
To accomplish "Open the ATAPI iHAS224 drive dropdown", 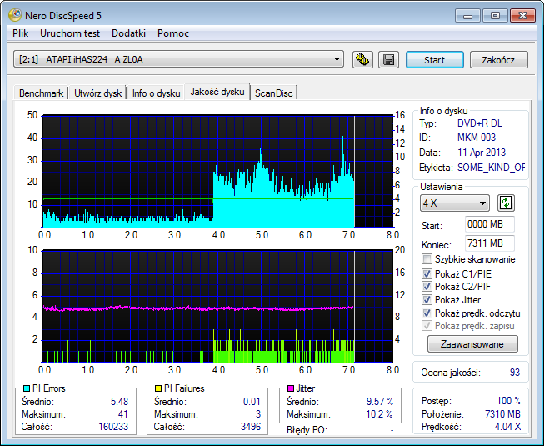I will point(178,59).
